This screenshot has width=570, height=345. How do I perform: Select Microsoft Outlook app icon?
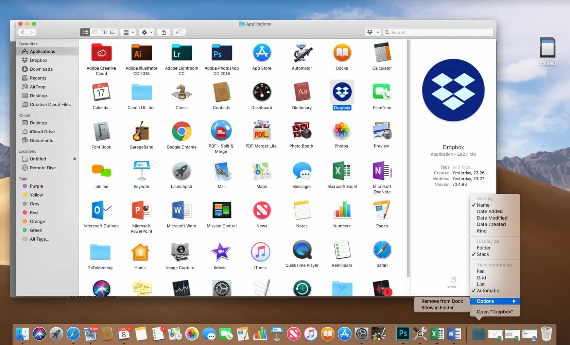tap(101, 210)
